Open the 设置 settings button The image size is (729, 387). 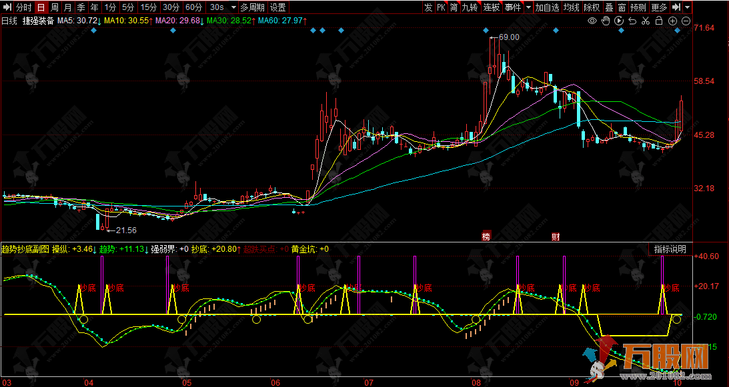coord(278,7)
